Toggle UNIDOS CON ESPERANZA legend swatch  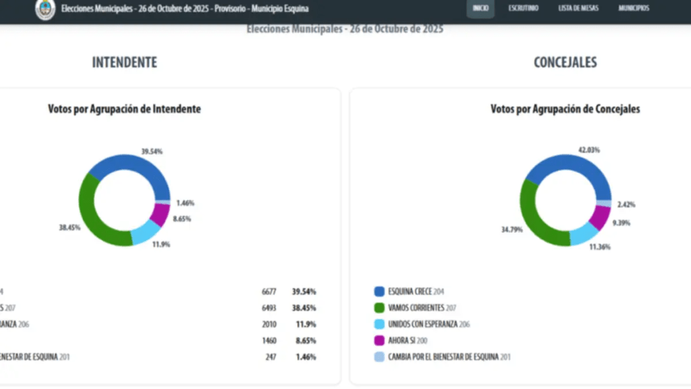379,324
